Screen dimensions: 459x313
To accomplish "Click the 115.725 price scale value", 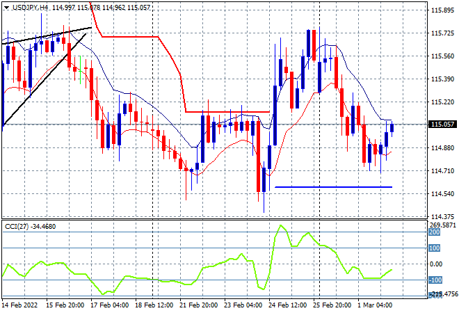I will [442, 33].
